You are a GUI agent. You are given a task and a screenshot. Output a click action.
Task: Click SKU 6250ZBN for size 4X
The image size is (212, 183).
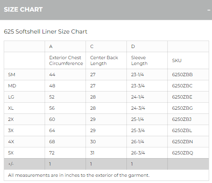click(x=182, y=142)
